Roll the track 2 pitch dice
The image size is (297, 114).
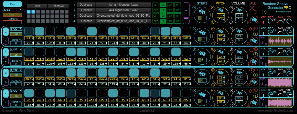pyautogui.click(x=220, y=51)
